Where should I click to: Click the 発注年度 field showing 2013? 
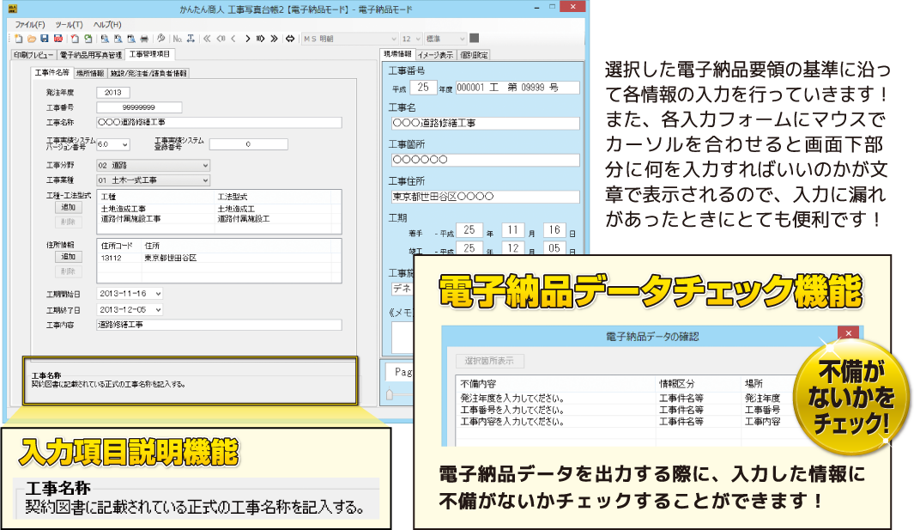point(113,92)
